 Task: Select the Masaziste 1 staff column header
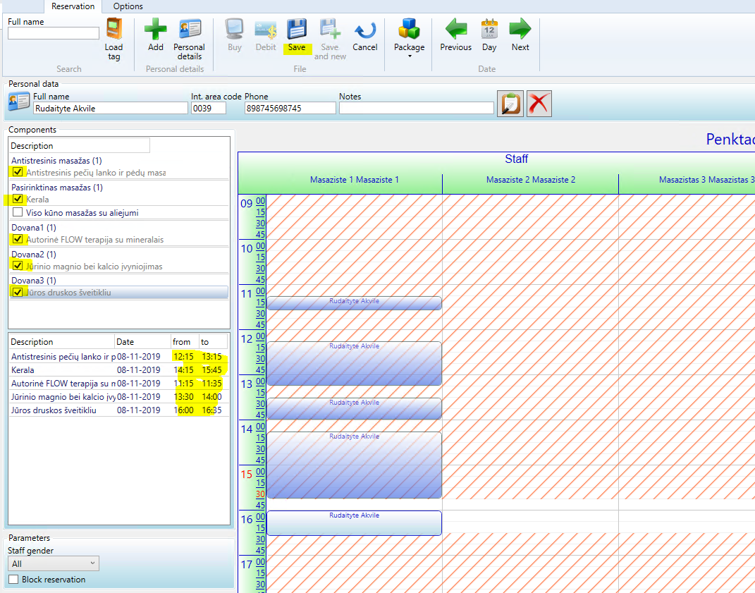tap(355, 180)
